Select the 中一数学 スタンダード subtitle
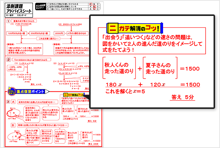This screenshot has height=148, width=220. [16, 15]
